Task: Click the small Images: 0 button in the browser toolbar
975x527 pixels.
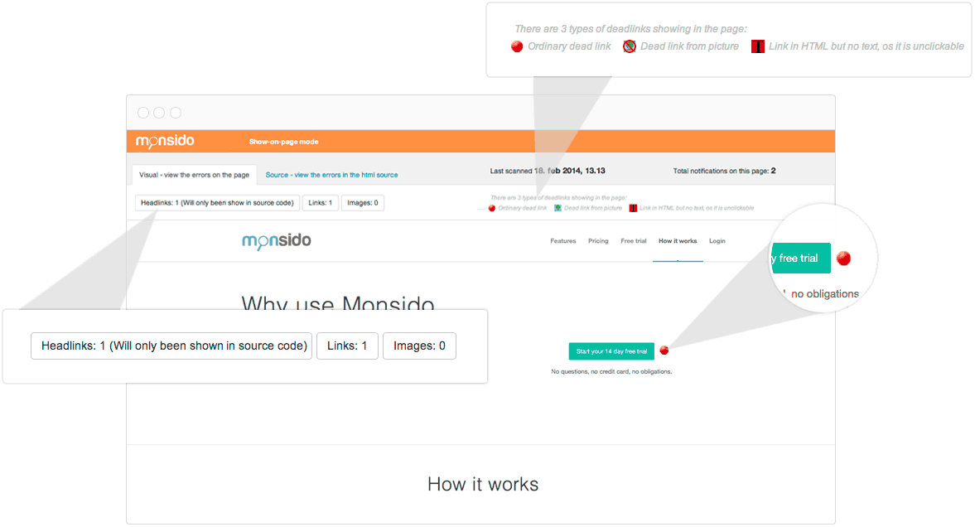Action: pyautogui.click(x=363, y=203)
